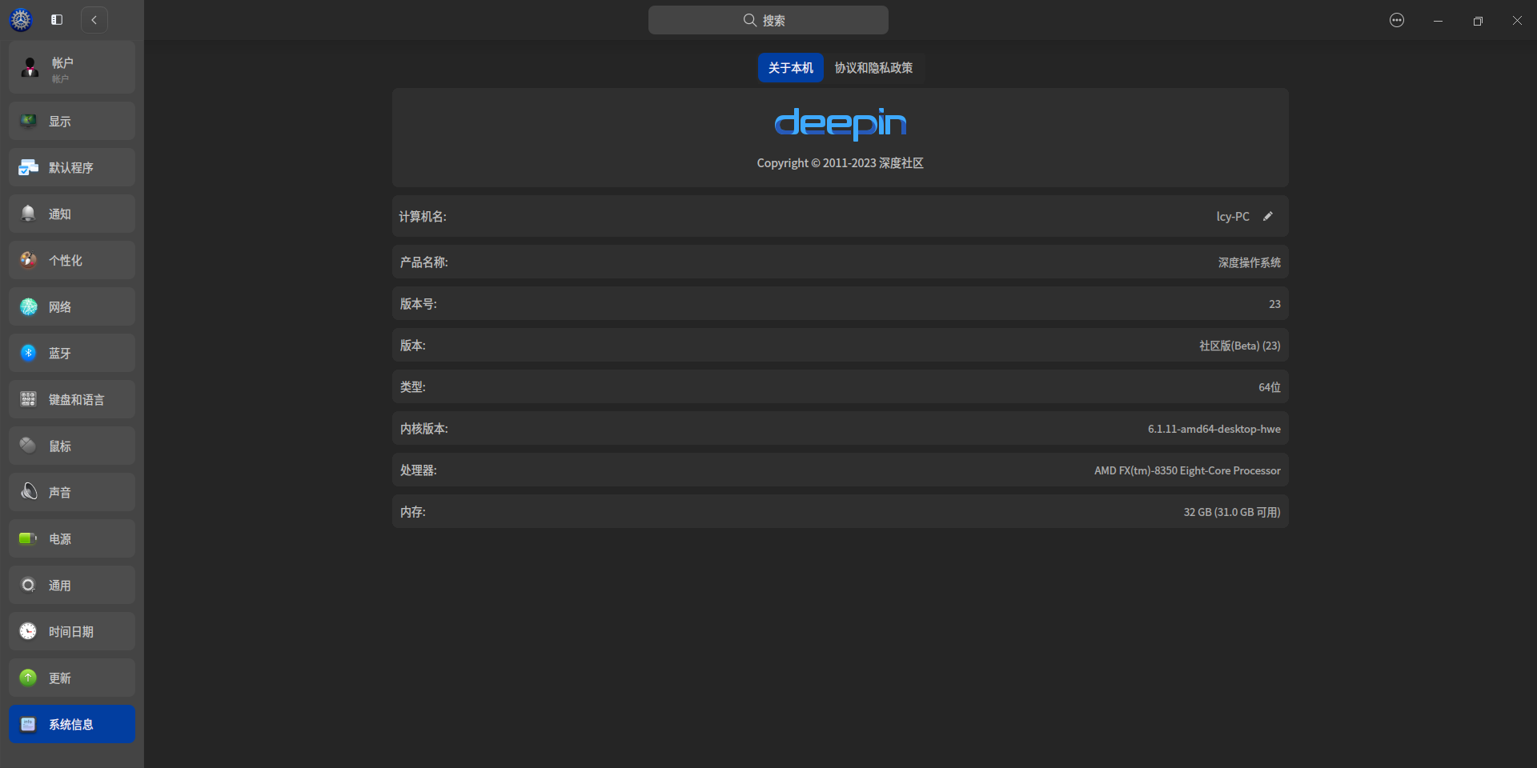Open the 通知 notification bell icon
Image resolution: width=1537 pixels, height=768 pixels.
(x=29, y=214)
